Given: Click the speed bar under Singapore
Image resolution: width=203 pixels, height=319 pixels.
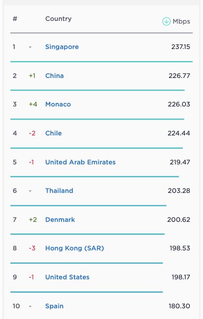Looking at the screenshot, I should click(x=101, y=61).
